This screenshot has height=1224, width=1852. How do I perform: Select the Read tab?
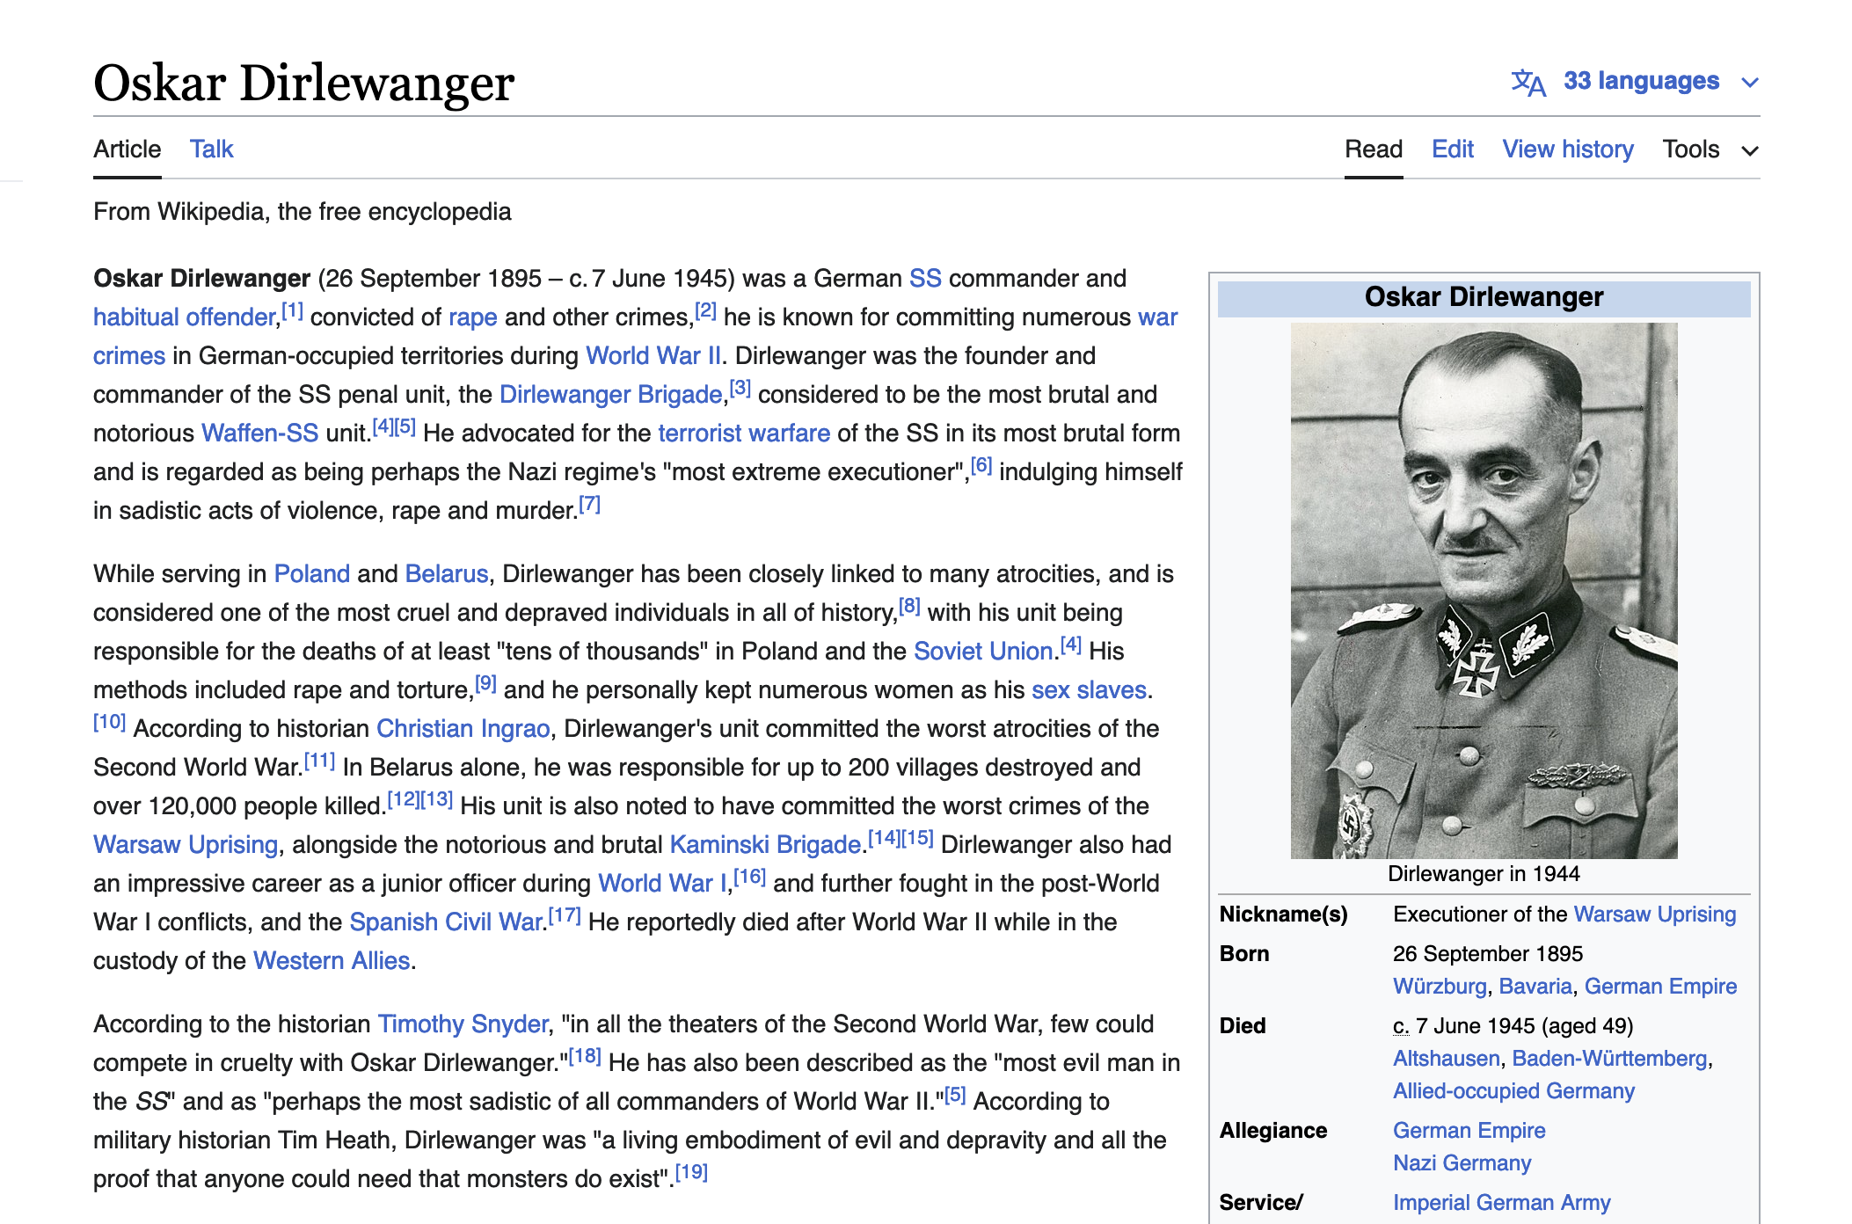1374,149
